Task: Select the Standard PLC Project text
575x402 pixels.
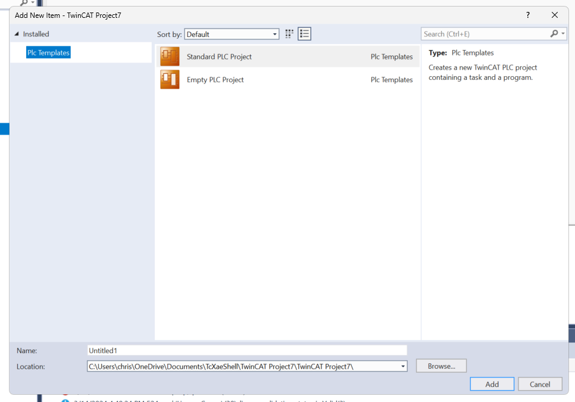Action: pos(219,57)
